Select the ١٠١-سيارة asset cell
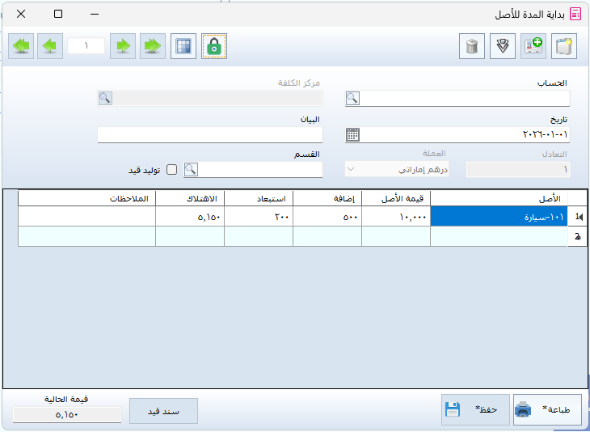Viewport: 590px width, 432px height. coord(499,217)
